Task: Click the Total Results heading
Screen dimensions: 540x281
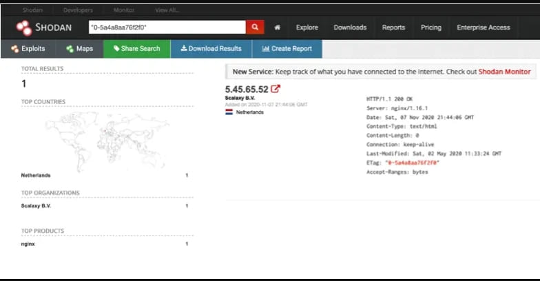Action: click(x=43, y=69)
